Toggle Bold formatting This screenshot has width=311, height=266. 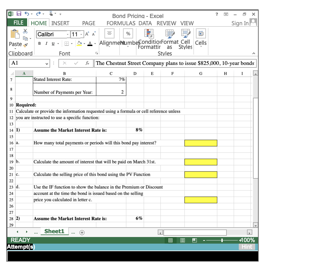point(39,43)
